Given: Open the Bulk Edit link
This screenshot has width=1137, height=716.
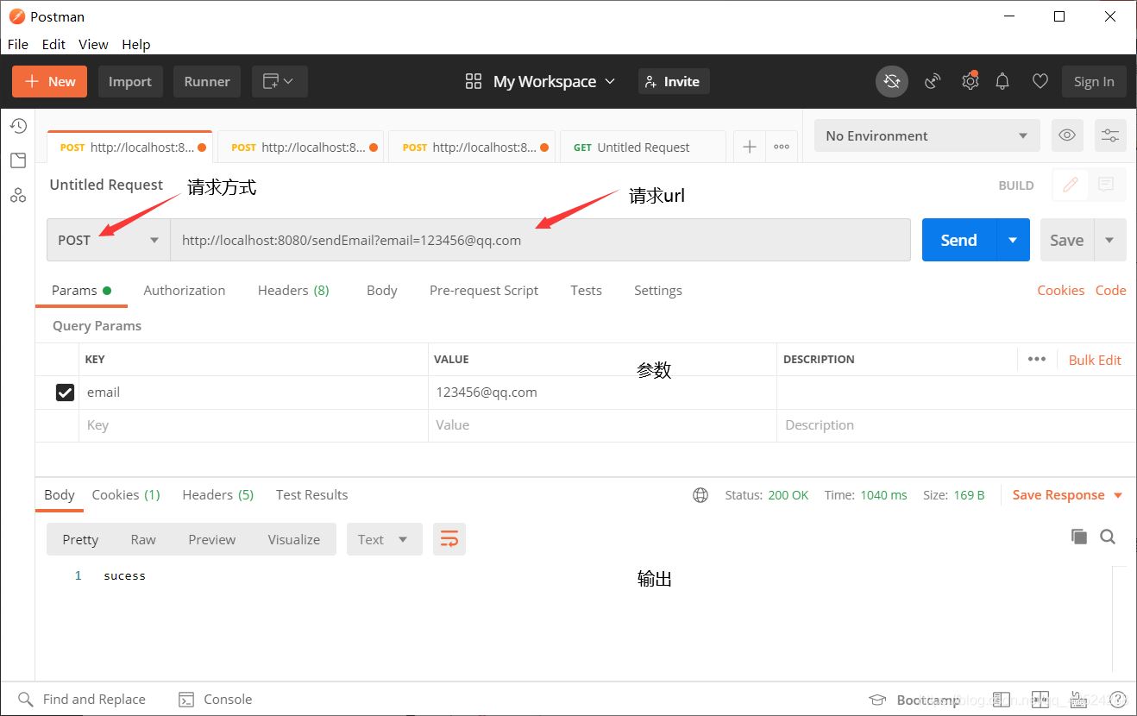Looking at the screenshot, I should coord(1095,360).
